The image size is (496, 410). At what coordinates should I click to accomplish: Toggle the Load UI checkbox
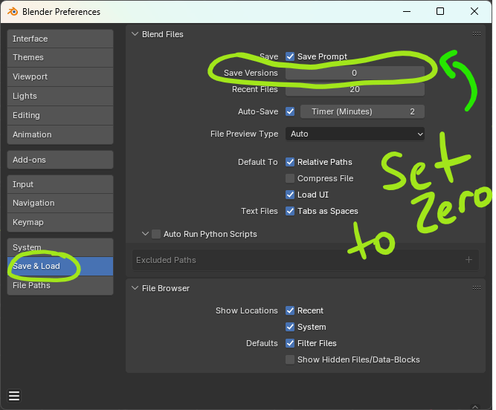(x=290, y=195)
